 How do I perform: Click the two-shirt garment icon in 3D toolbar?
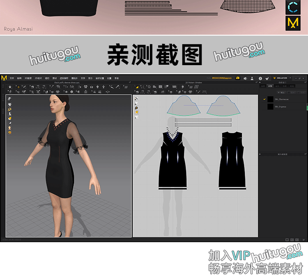[86, 87]
